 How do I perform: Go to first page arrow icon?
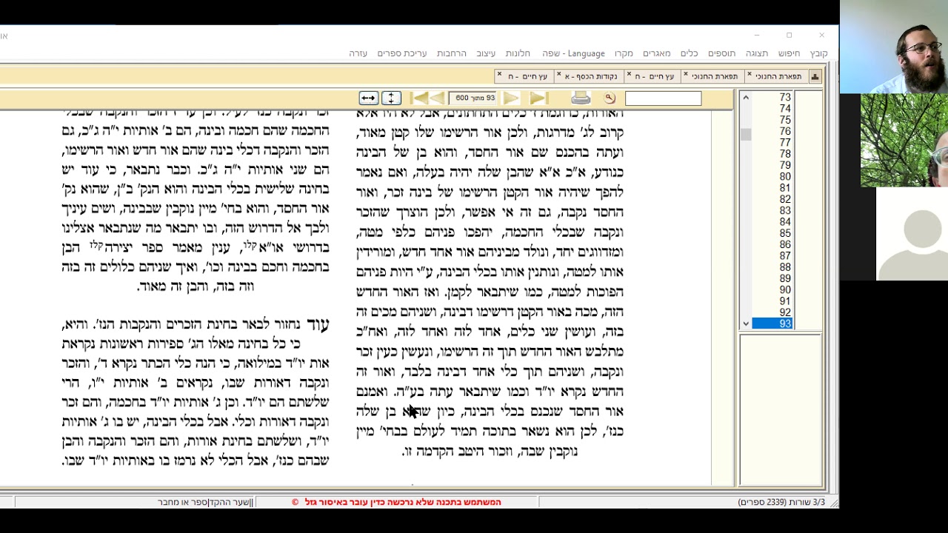coord(419,98)
